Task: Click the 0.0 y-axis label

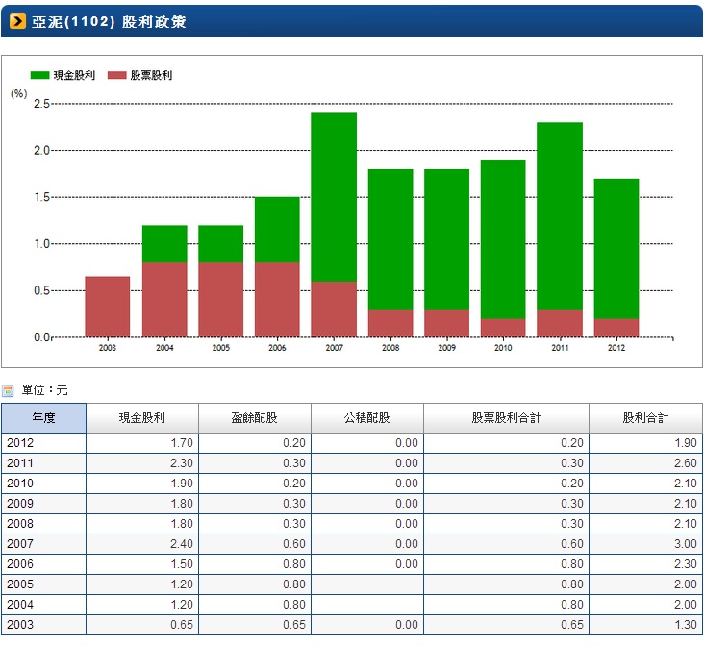Action: point(41,337)
